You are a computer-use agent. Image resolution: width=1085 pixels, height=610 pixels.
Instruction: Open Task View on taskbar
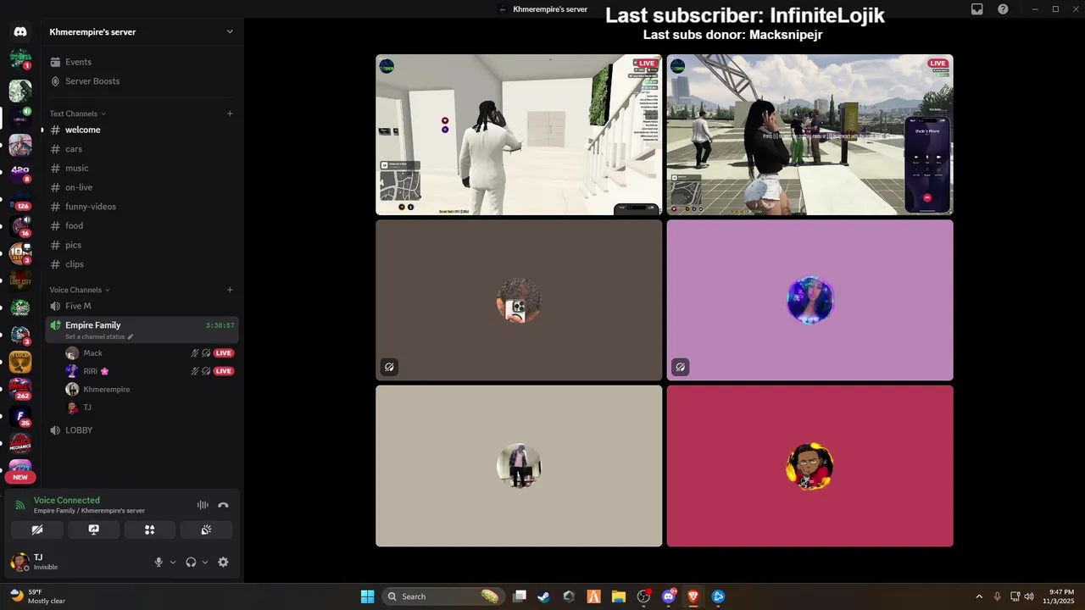click(x=520, y=596)
